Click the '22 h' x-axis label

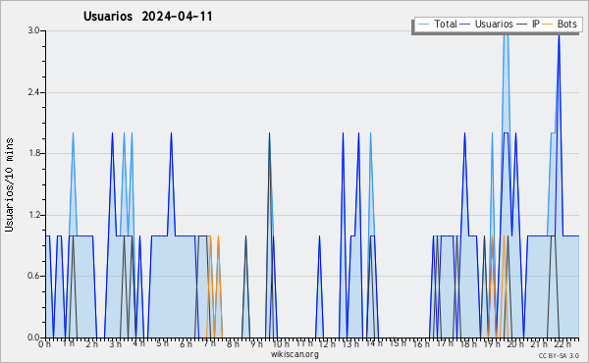562,344
